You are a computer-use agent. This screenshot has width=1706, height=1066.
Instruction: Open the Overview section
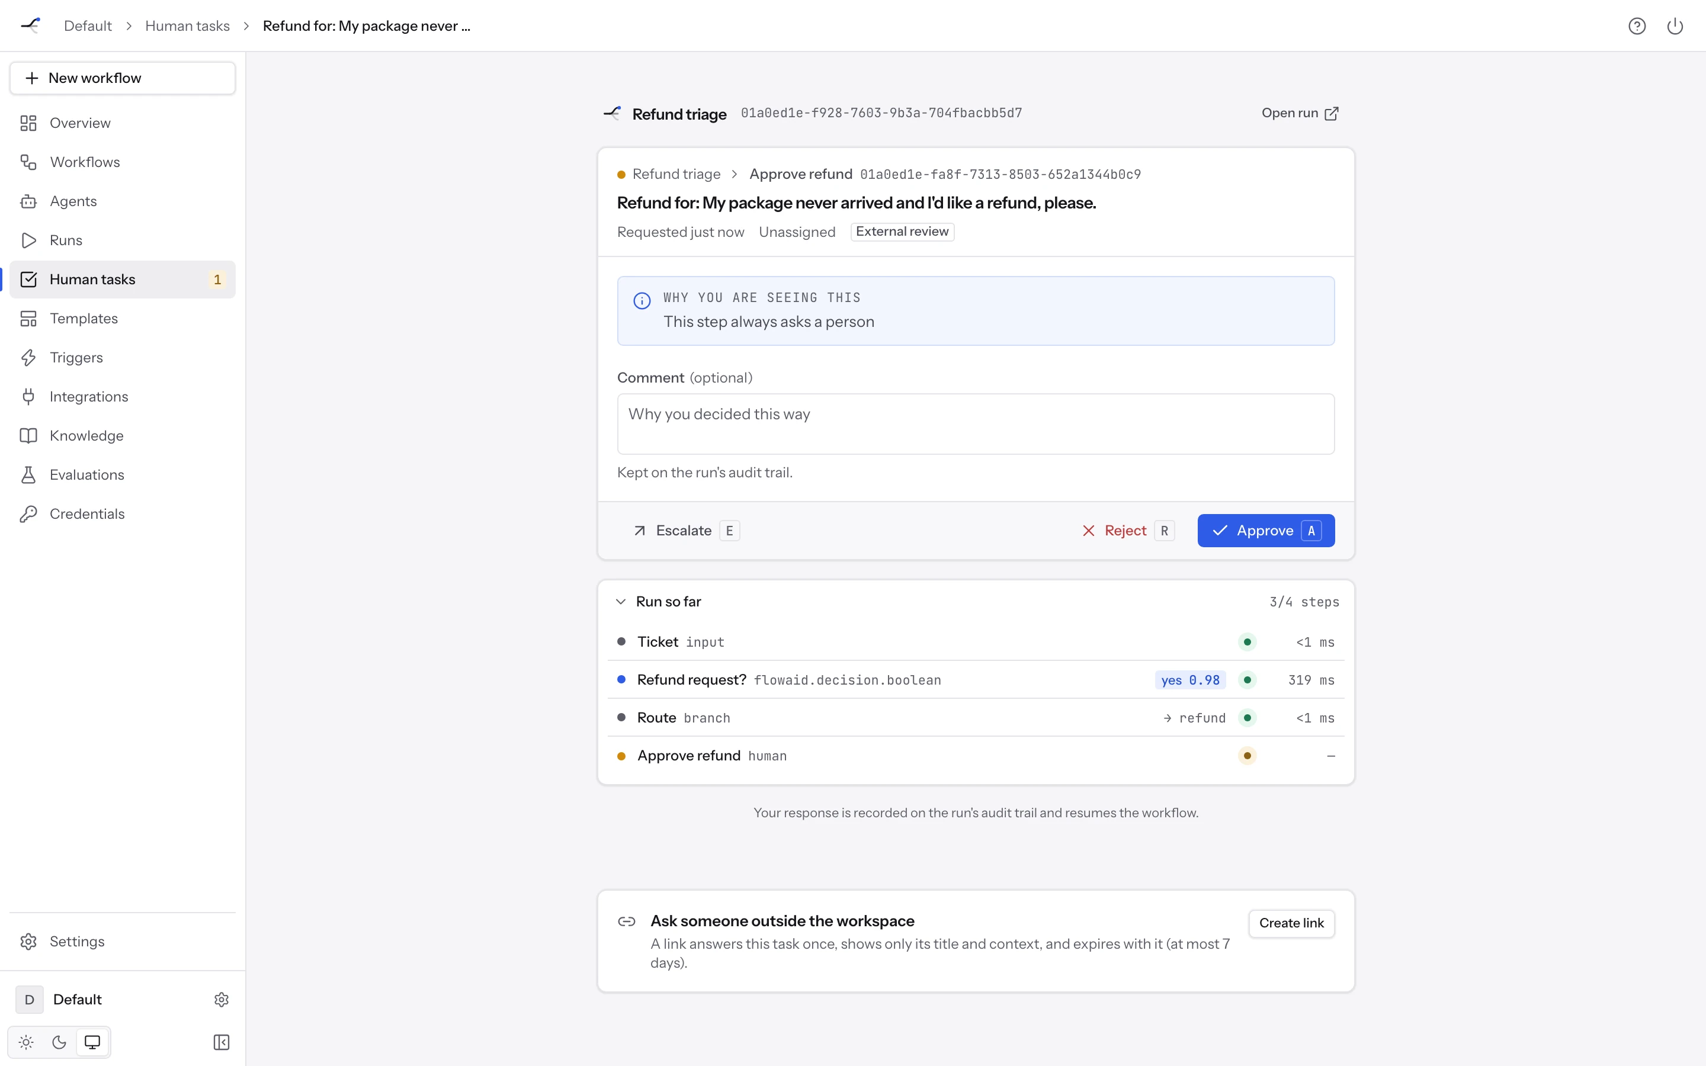coord(123,123)
